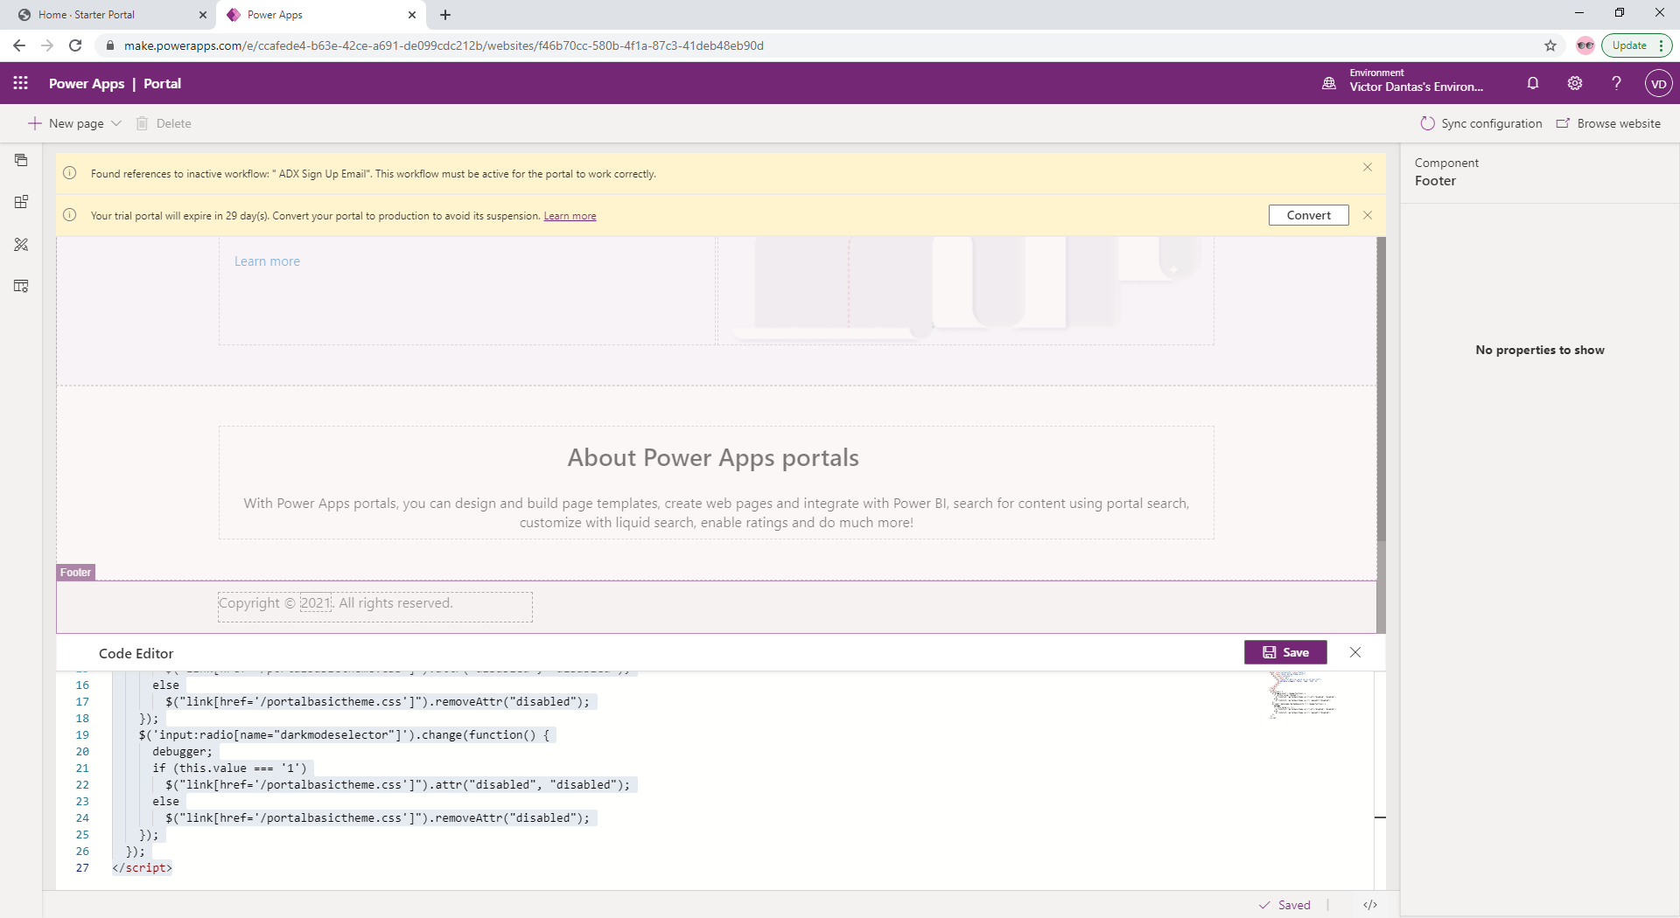Screen dimensions: 1680x918
Task: Click Browse website
Action: (1608, 123)
